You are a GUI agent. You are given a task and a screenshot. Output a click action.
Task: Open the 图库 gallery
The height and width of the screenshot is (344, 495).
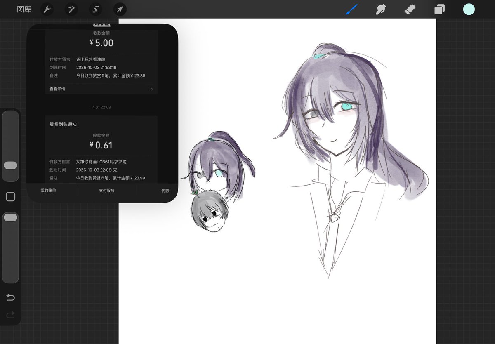(24, 9)
